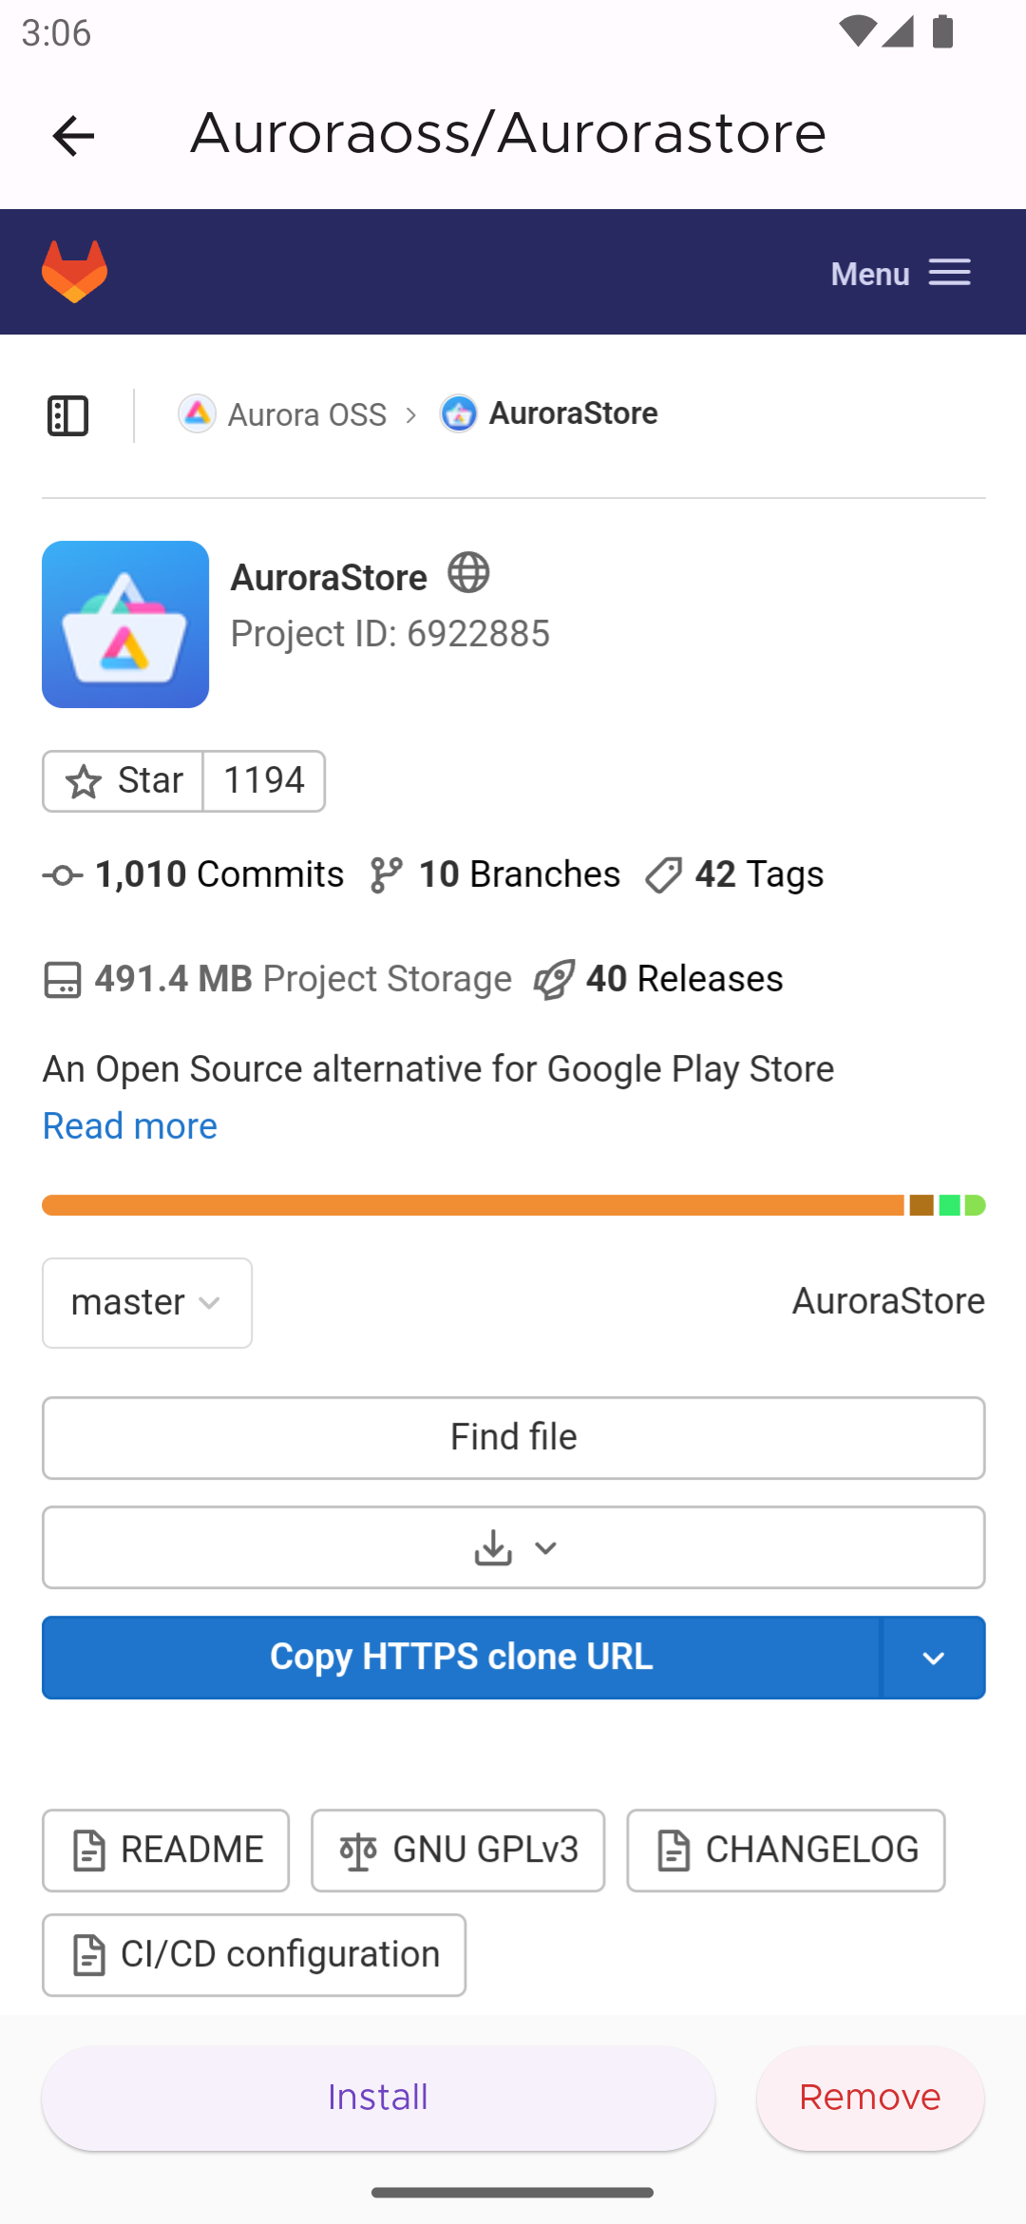Screen dimensions: 1026x2224
Task: Open branches using the branch icon
Action: click(x=386, y=874)
